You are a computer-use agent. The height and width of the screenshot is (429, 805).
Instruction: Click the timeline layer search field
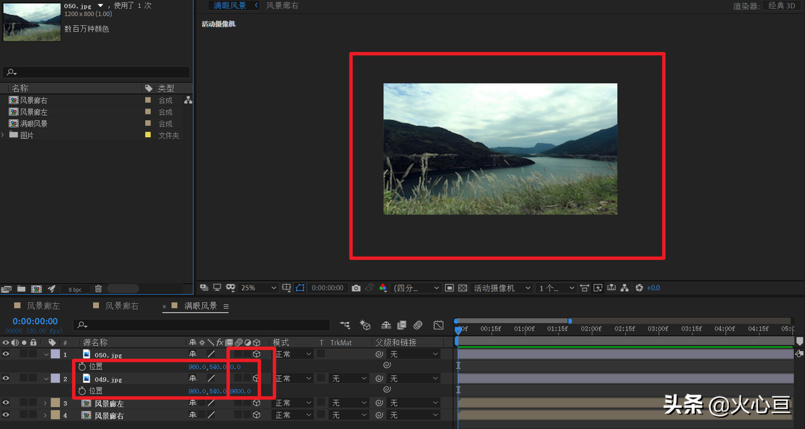click(202, 325)
